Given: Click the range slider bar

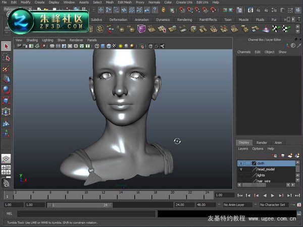Looking at the screenshot, I should [80, 205].
